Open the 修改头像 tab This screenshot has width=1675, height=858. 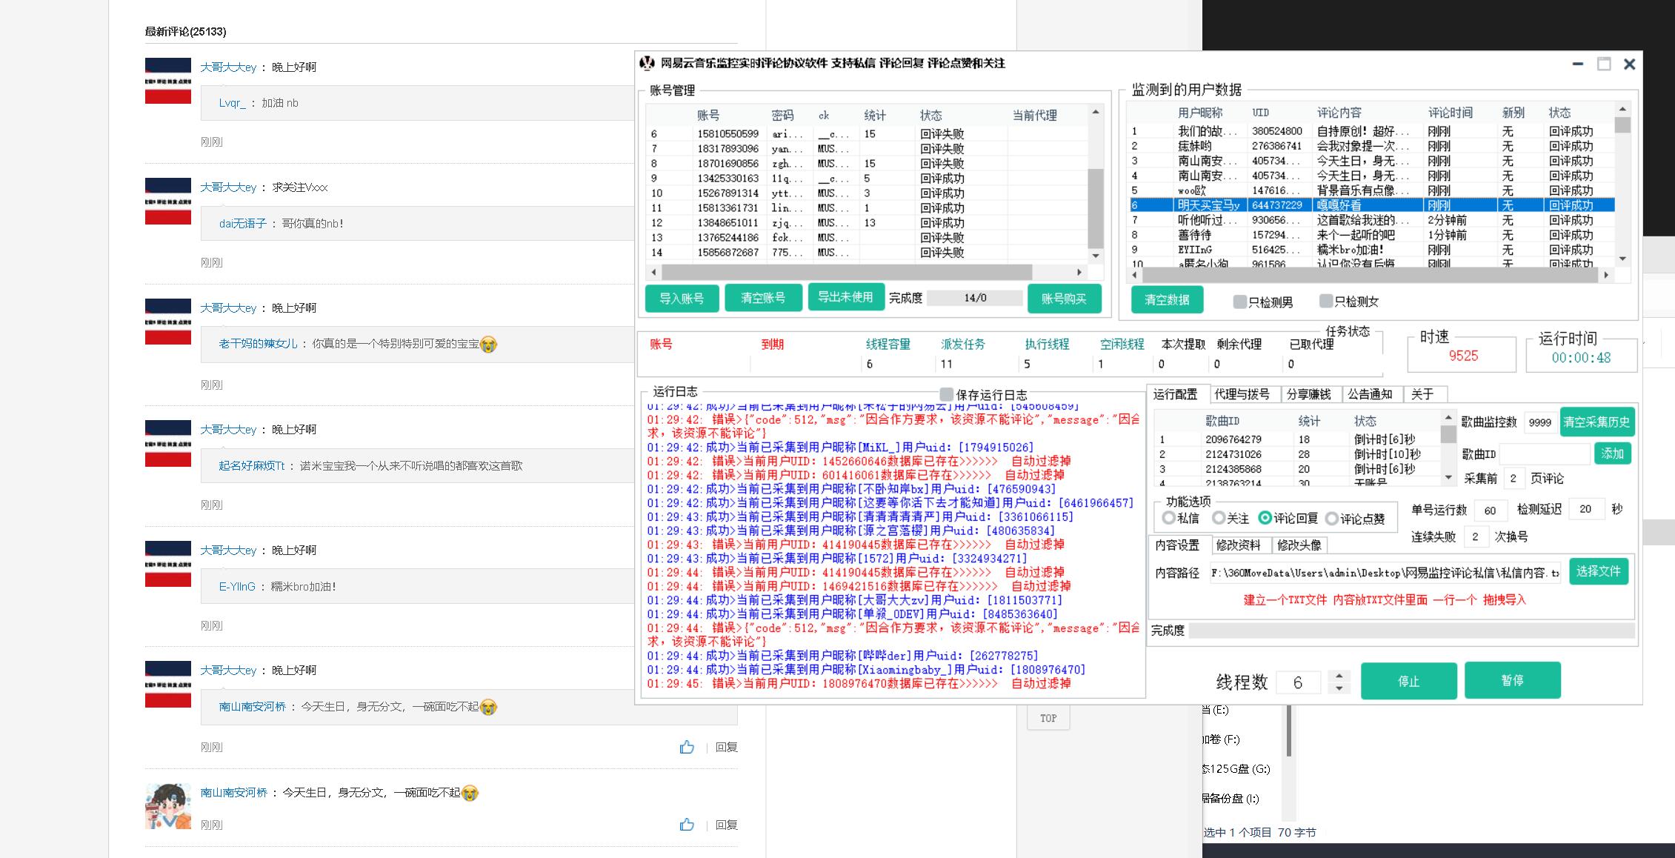point(1299,545)
